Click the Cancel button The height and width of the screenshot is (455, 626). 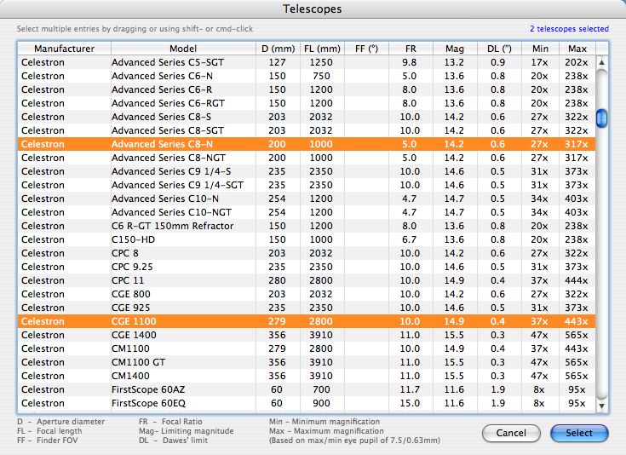(511, 433)
